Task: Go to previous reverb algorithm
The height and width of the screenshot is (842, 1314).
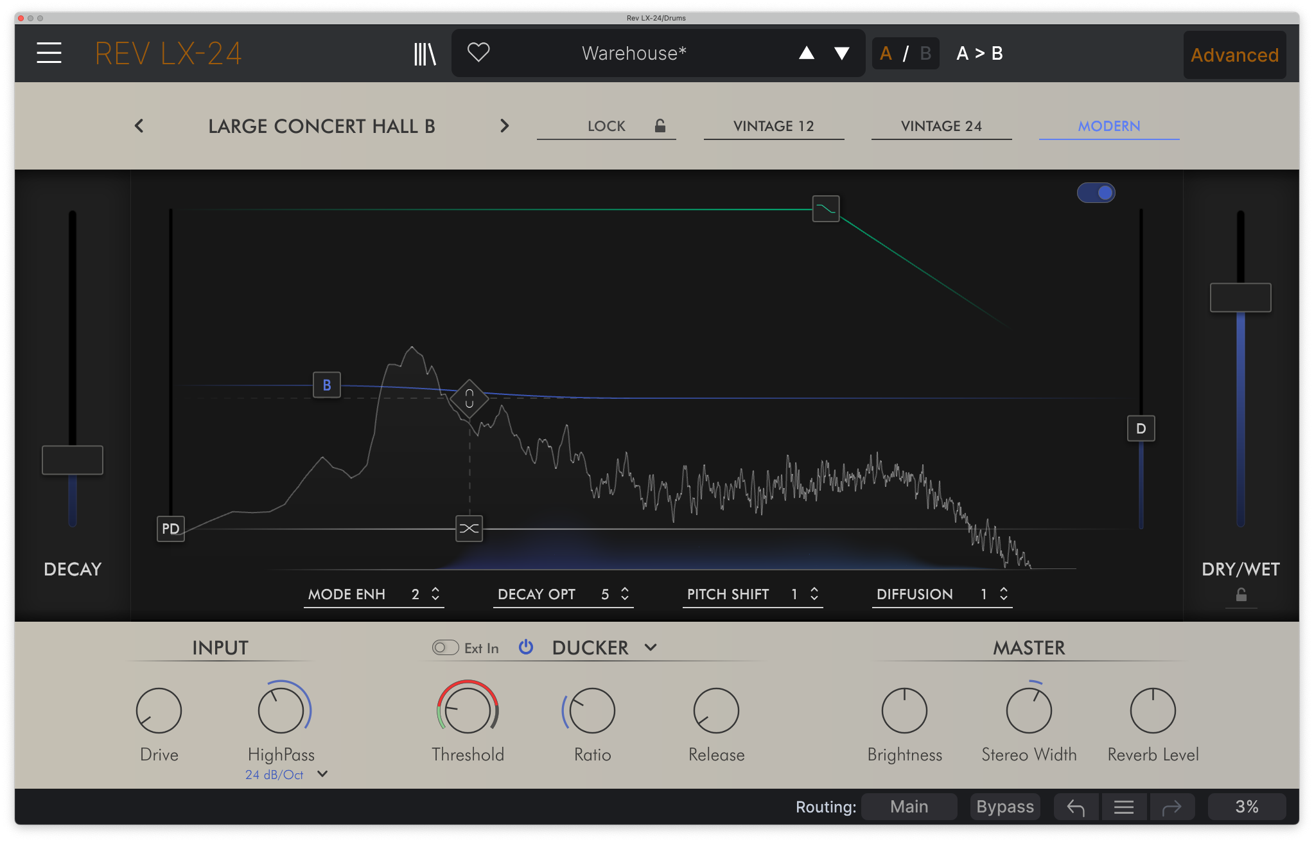Action: click(x=139, y=126)
